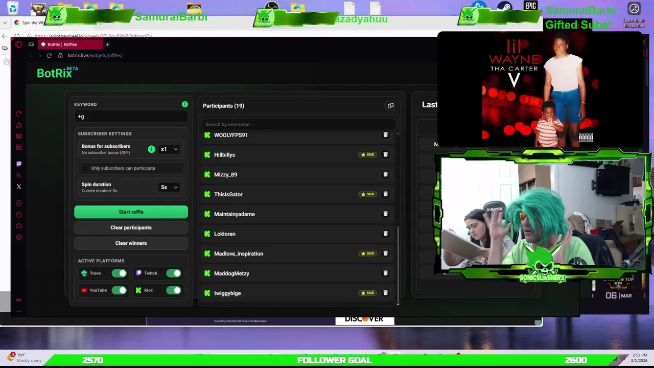The height and width of the screenshot is (368, 654).
Task: Click the subscriber bonus info icon
Action: (x=151, y=149)
